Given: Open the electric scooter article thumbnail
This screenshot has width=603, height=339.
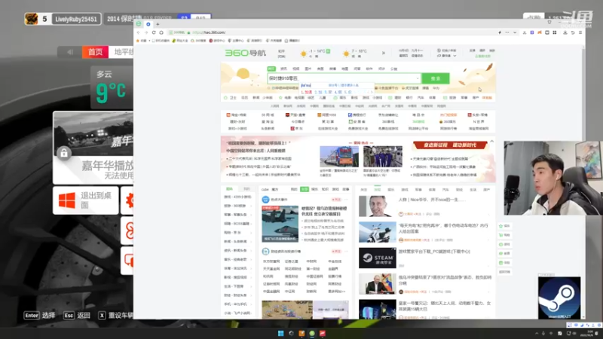Looking at the screenshot, I should click(378, 232).
